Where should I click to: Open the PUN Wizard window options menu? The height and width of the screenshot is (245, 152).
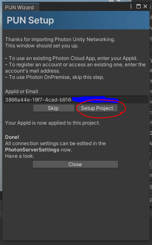(131, 6)
